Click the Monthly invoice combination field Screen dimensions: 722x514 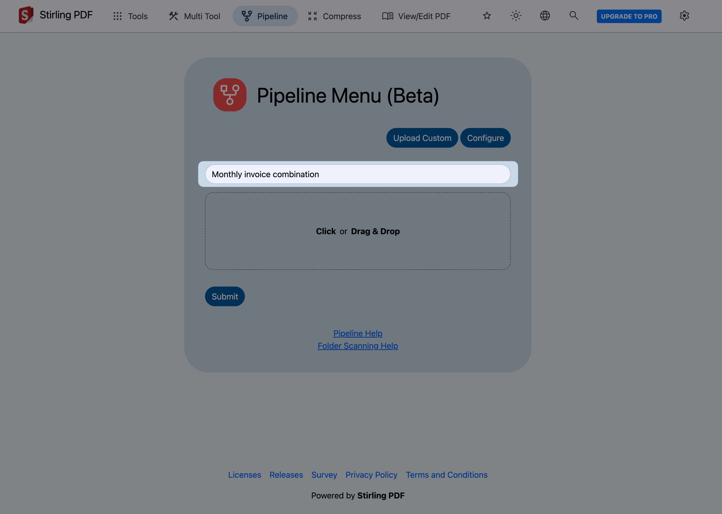358,174
